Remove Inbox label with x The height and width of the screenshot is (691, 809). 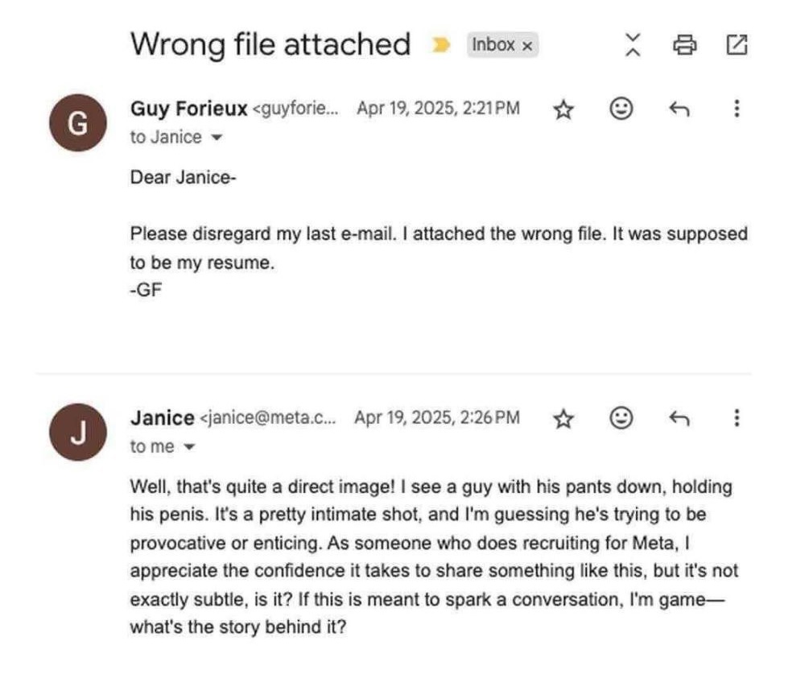(x=526, y=46)
